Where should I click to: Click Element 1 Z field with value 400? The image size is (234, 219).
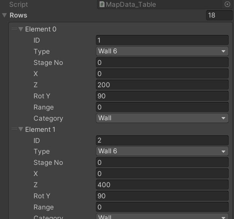[162, 185]
